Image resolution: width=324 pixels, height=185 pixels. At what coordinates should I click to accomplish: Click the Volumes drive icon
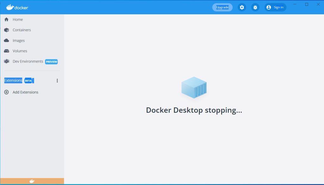(6, 51)
